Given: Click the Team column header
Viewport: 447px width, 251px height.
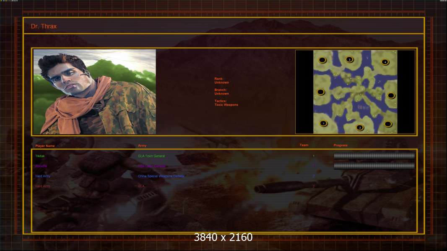Looking at the screenshot, I should tap(304, 145).
